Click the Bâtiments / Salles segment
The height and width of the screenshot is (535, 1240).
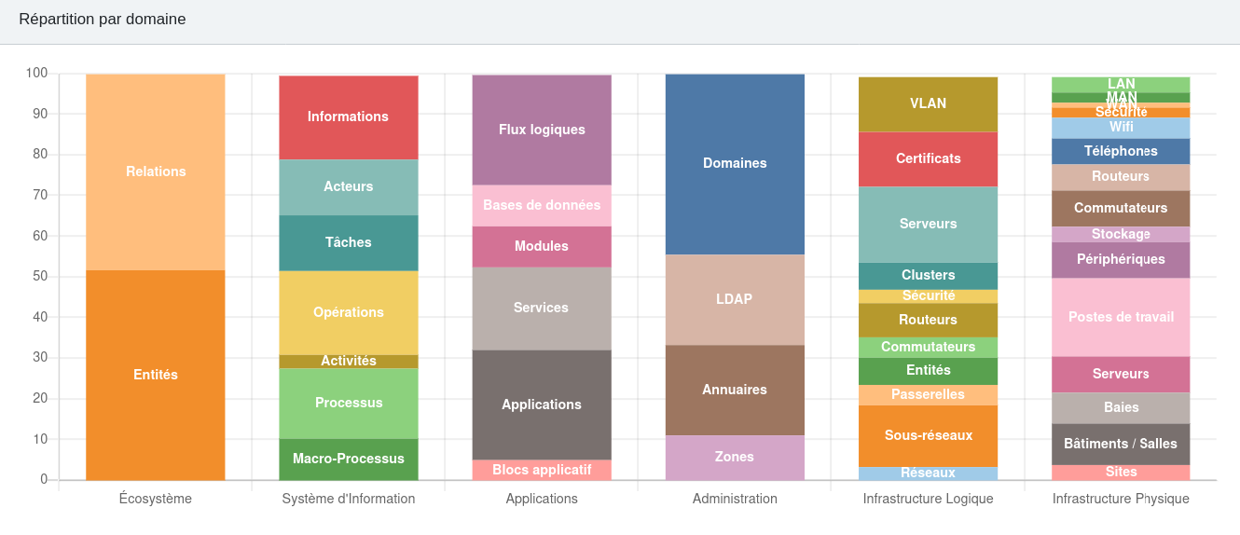click(1121, 444)
